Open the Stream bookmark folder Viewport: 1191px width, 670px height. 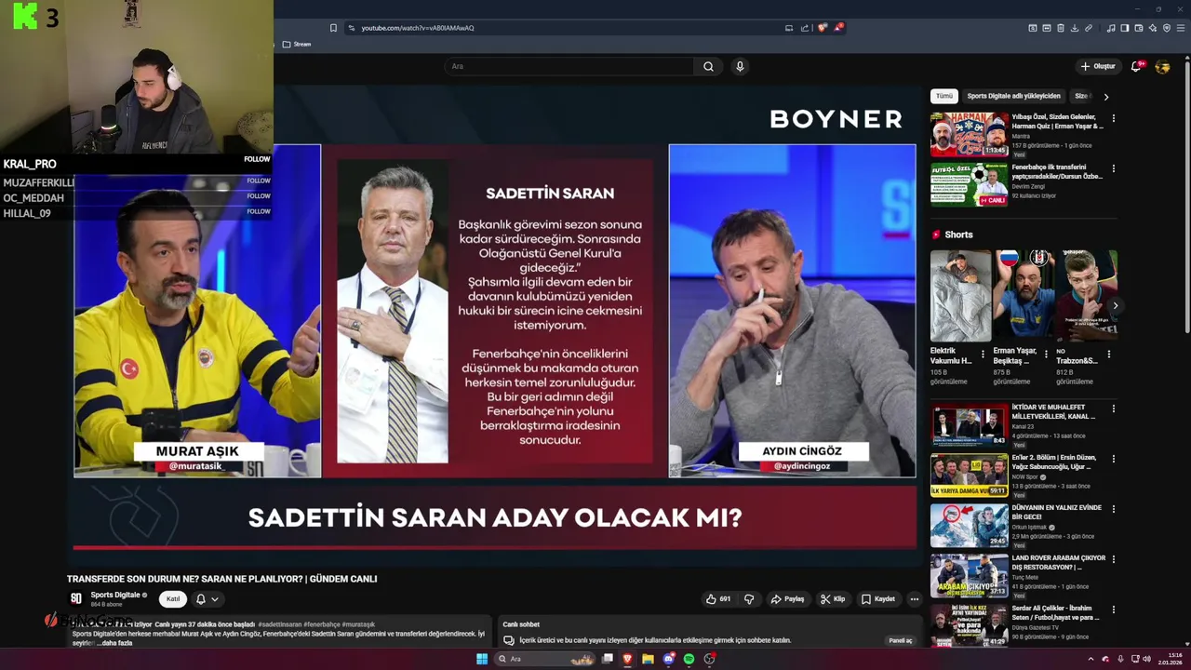(297, 44)
